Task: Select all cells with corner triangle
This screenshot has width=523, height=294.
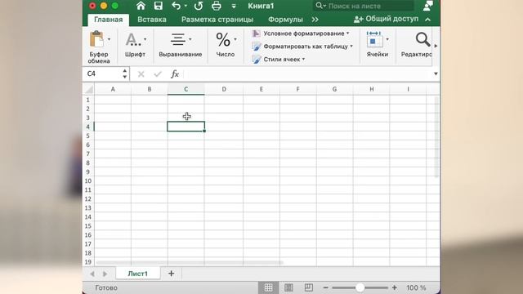Action: tap(89, 89)
